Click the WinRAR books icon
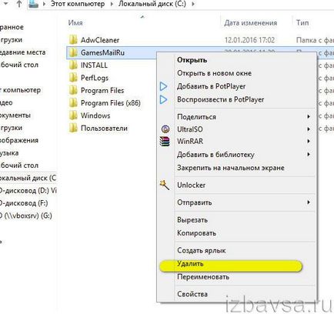Screen dimensions: 334x314 165,142
